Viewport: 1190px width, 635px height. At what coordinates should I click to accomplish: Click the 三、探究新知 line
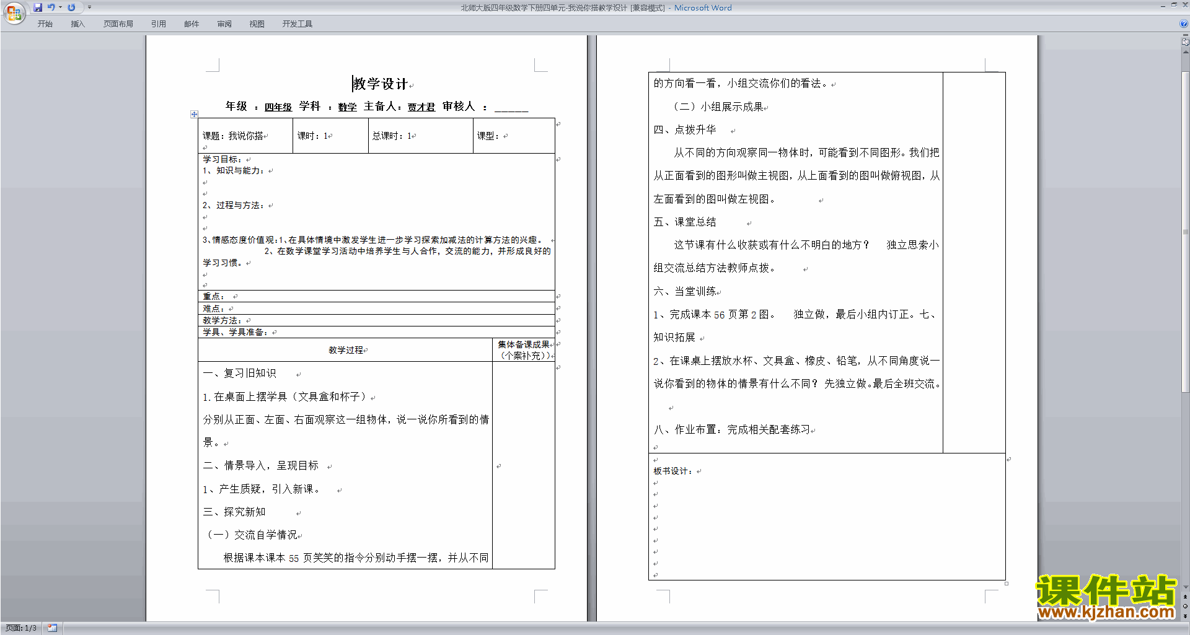click(234, 512)
